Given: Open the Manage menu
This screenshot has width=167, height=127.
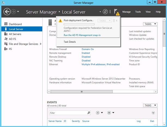Looking at the screenshot, I should point(126,12).
